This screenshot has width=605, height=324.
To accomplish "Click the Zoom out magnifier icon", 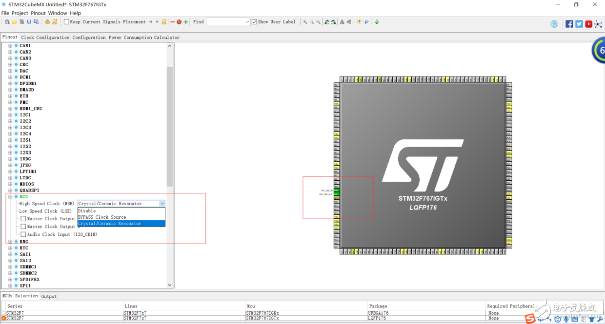I will coord(318,21).
